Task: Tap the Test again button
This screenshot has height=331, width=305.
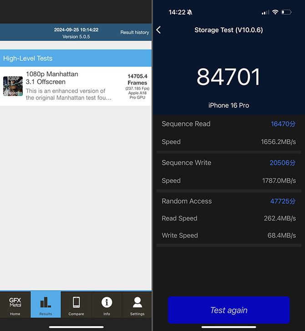Action: (229, 310)
